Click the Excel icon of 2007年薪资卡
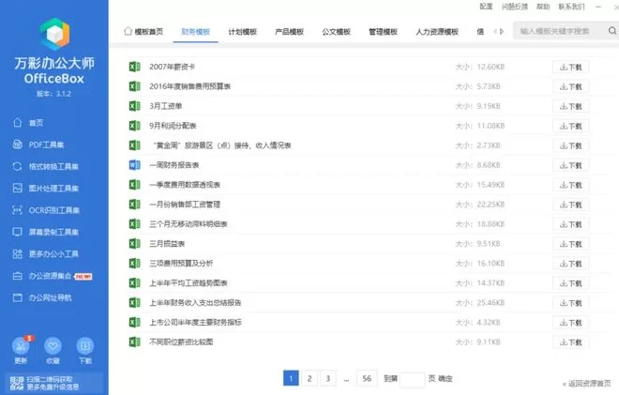 pos(134,67)
